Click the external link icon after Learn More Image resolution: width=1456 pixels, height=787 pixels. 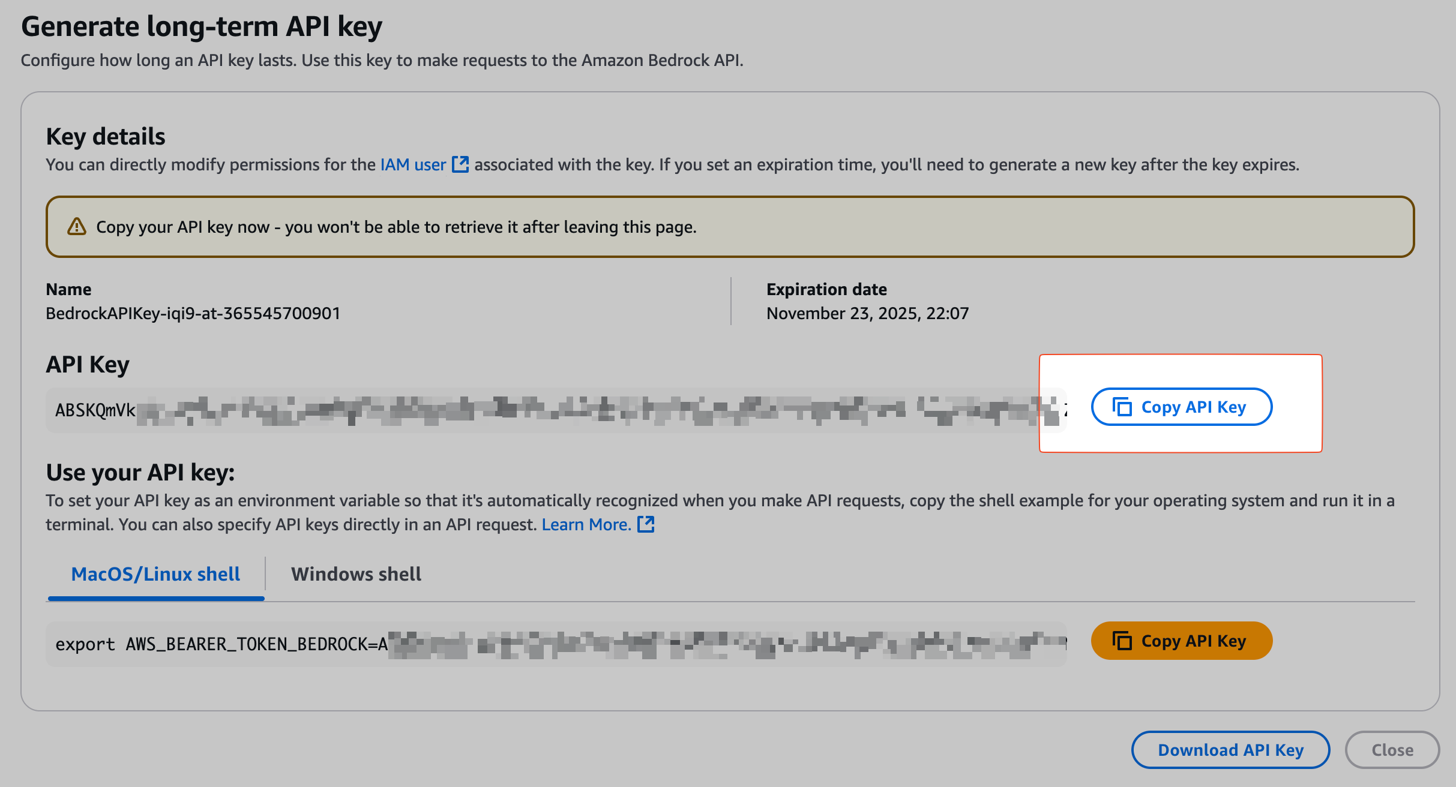coord(647,524)
